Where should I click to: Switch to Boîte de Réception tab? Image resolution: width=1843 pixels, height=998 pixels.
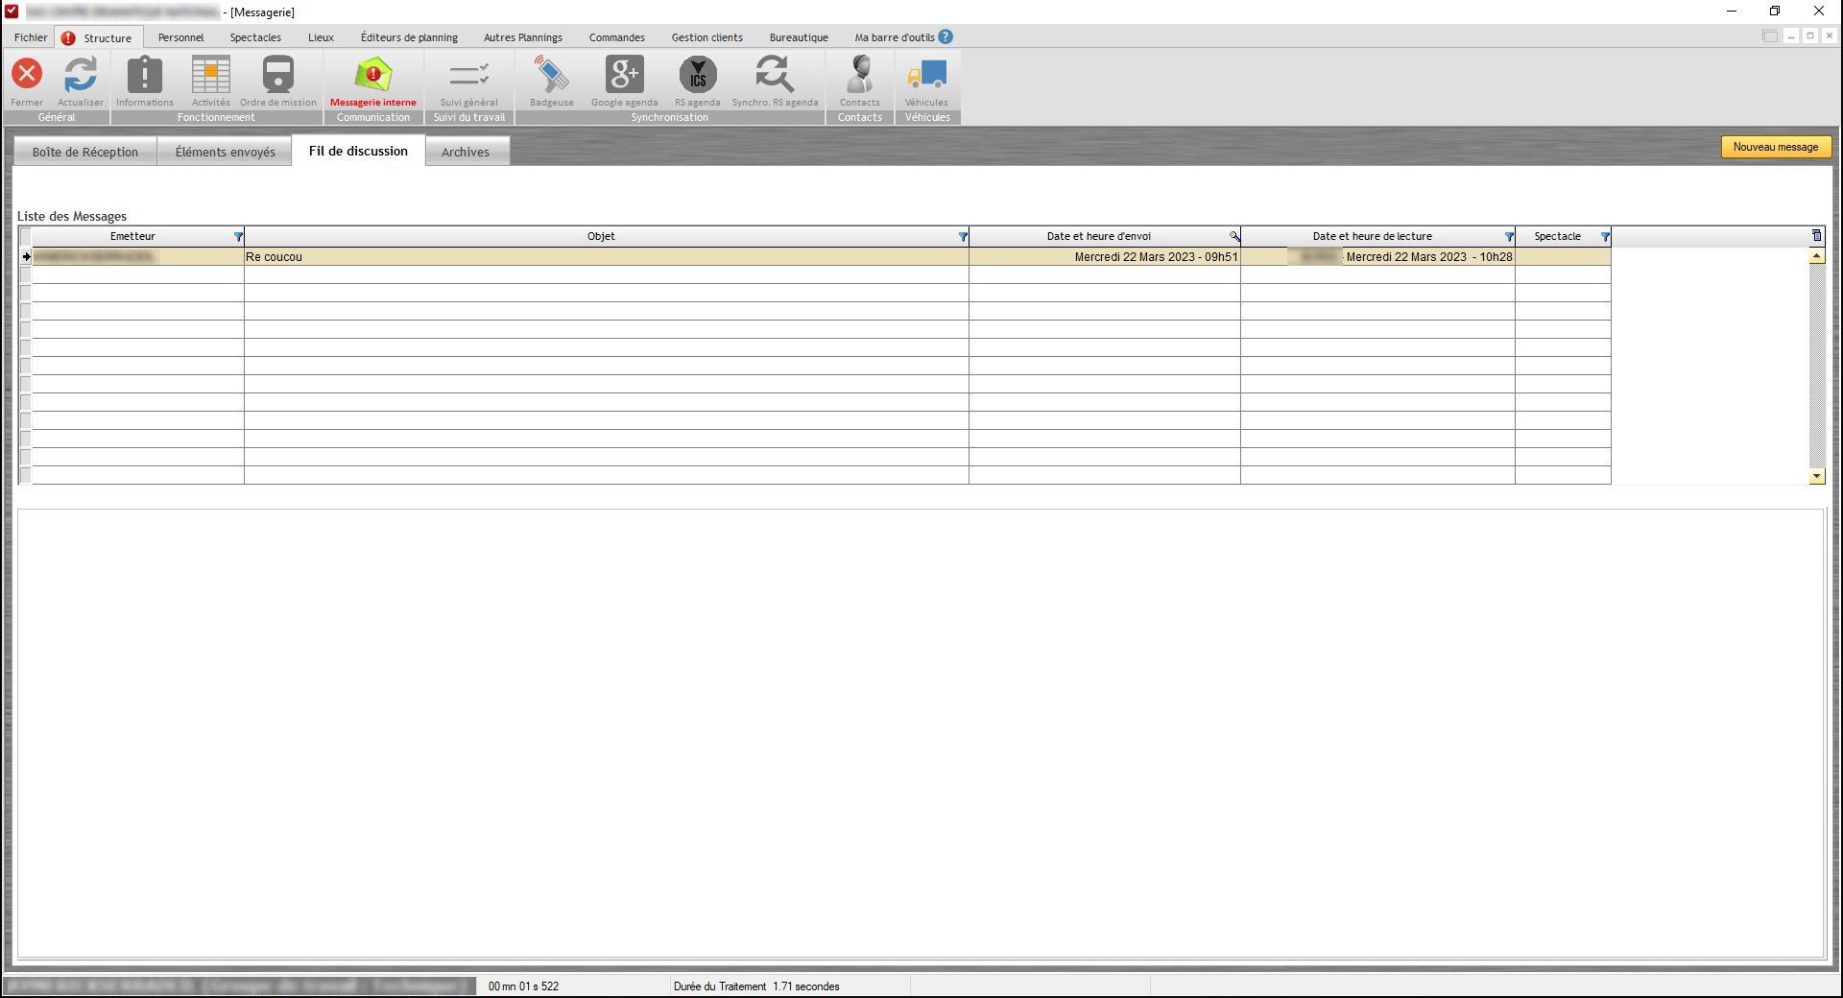85,152
